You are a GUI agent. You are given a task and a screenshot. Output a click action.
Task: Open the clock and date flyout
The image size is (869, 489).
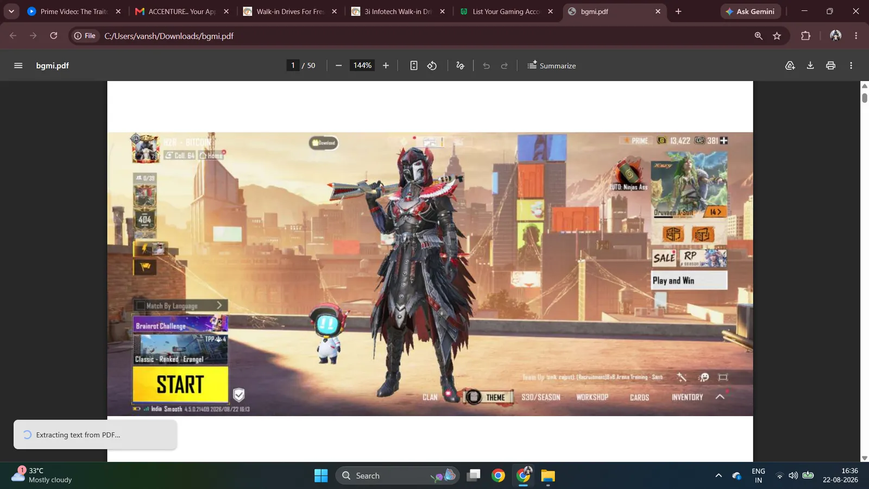(x=840, y=475)
